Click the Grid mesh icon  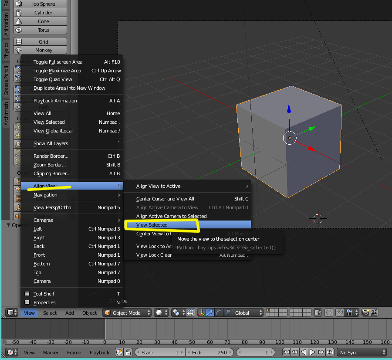click(19, 42)
